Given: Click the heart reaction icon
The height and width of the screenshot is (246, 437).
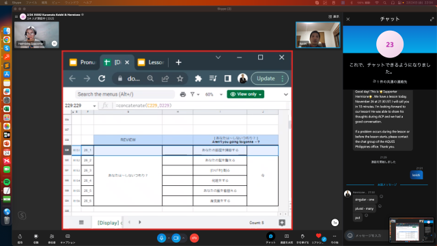Looking at the screenshot, I should 319,236.
